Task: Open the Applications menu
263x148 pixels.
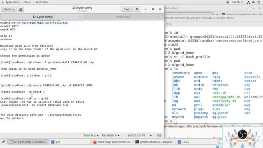Action: coord(12,2)
